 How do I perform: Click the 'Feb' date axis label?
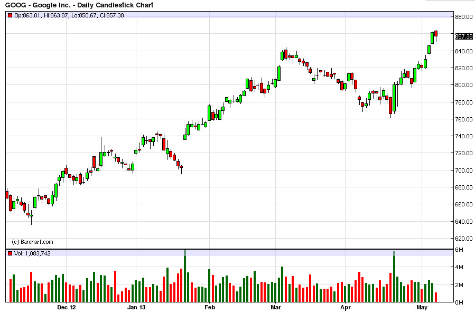tap(210, 308)
